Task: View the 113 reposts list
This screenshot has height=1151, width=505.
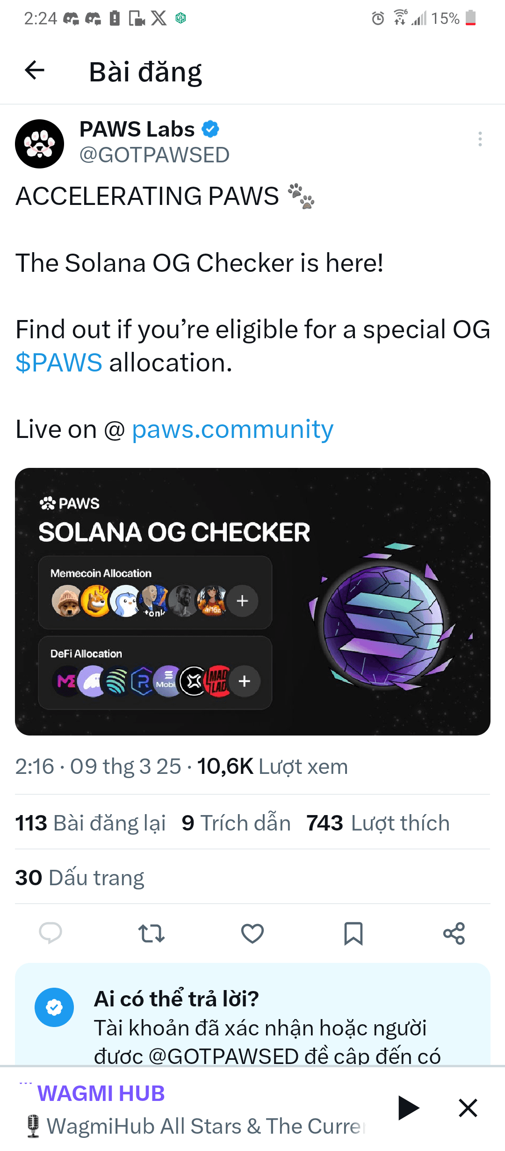Action: pos(91,823)
